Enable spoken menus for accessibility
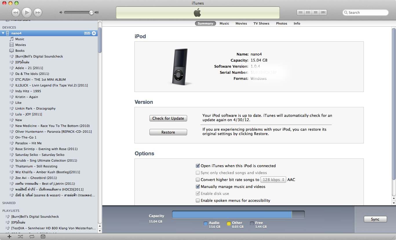The image size is (396, 240). [x=198, y=200]
